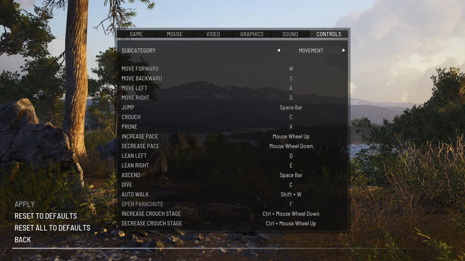Image resolution: width=465 pixels, height=261 pixels.
Task: Click Reset to Defaults
Action: point(46,216)
